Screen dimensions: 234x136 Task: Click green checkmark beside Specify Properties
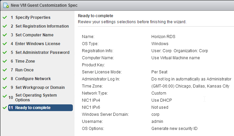pos(5,17)
